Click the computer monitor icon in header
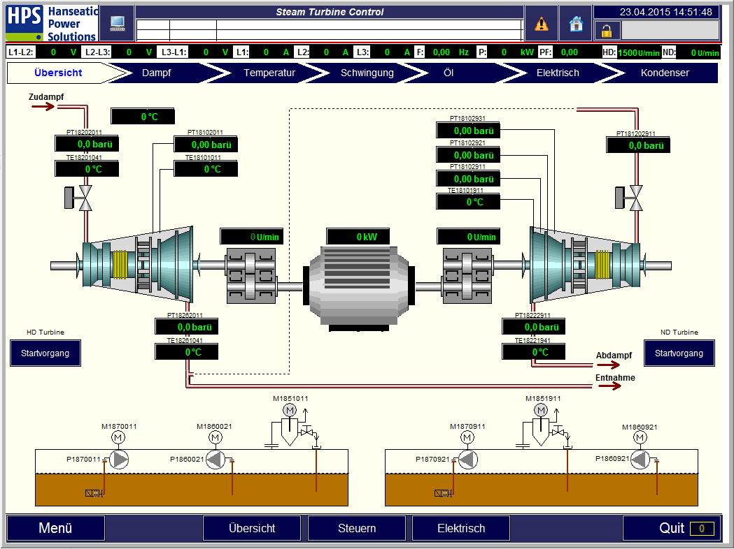This screenshot has height=549, width=734. coord(117,24)
